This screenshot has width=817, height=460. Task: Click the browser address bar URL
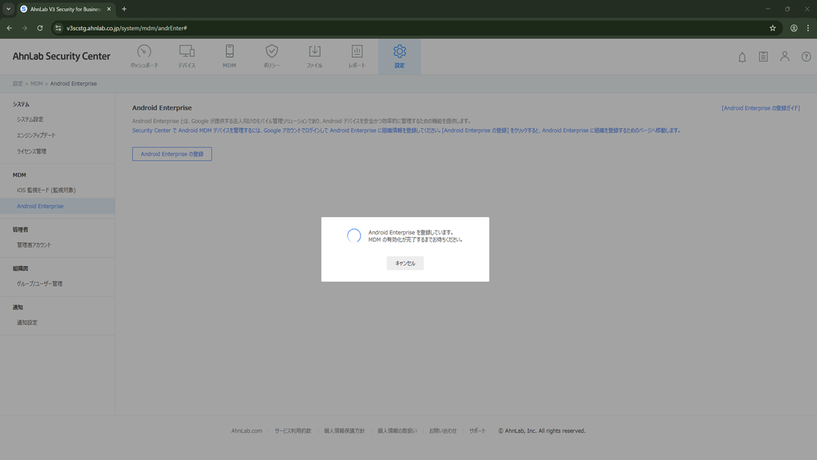tap(127, 28)
